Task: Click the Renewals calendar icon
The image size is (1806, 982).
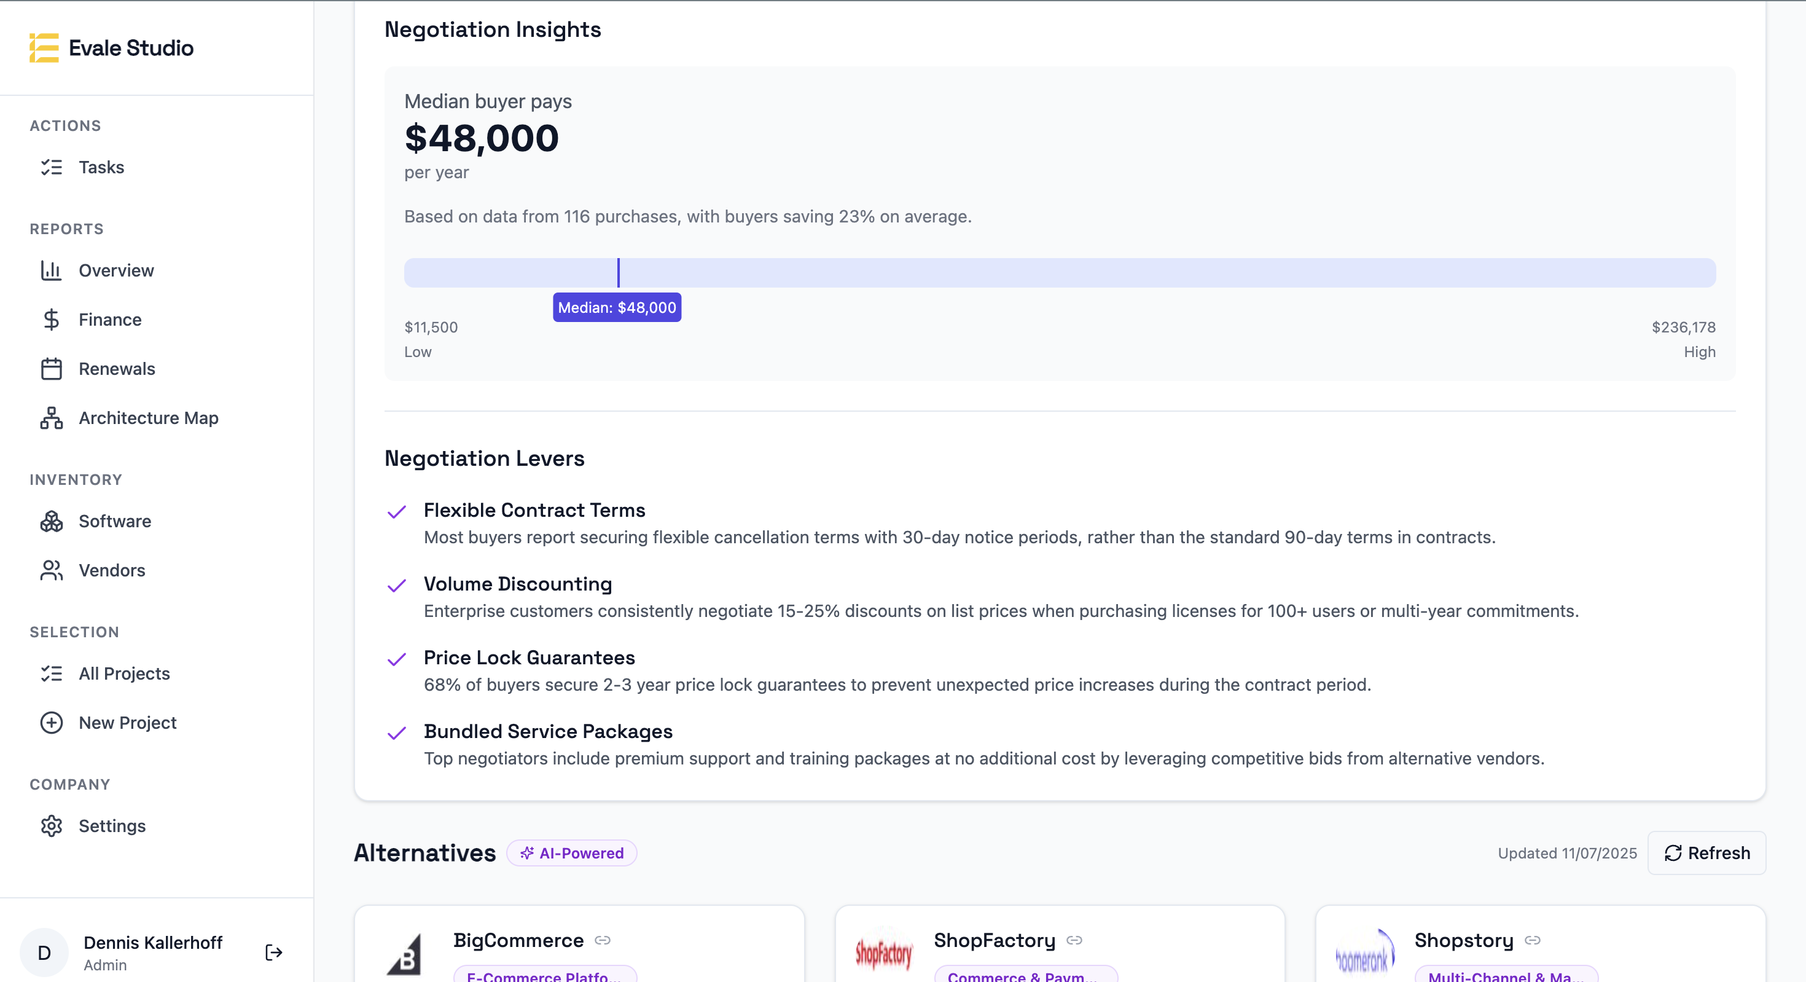Action: [x=51, y=369]
